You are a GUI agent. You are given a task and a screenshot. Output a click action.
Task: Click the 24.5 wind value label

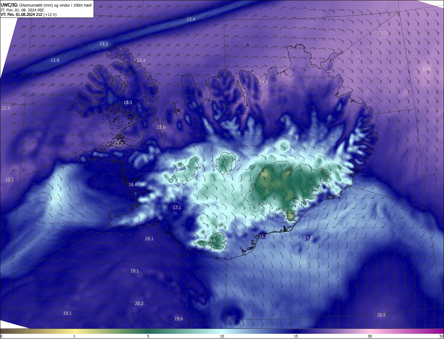click(264, 82)
